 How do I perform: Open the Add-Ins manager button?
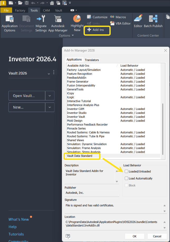coord(96,30)
